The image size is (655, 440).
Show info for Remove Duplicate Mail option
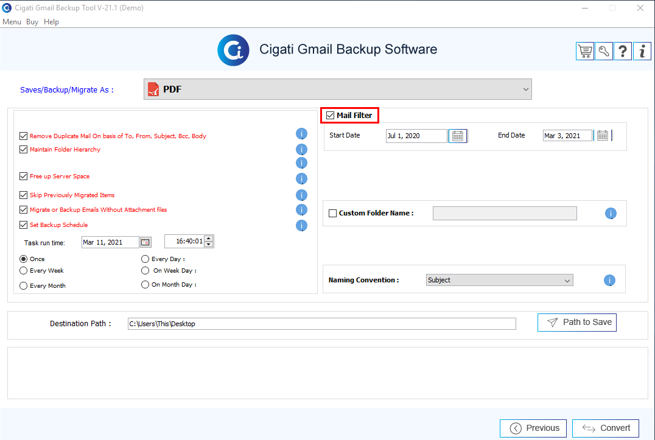pos(301,134)
